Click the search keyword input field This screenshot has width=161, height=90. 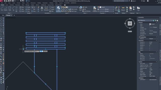121,1
